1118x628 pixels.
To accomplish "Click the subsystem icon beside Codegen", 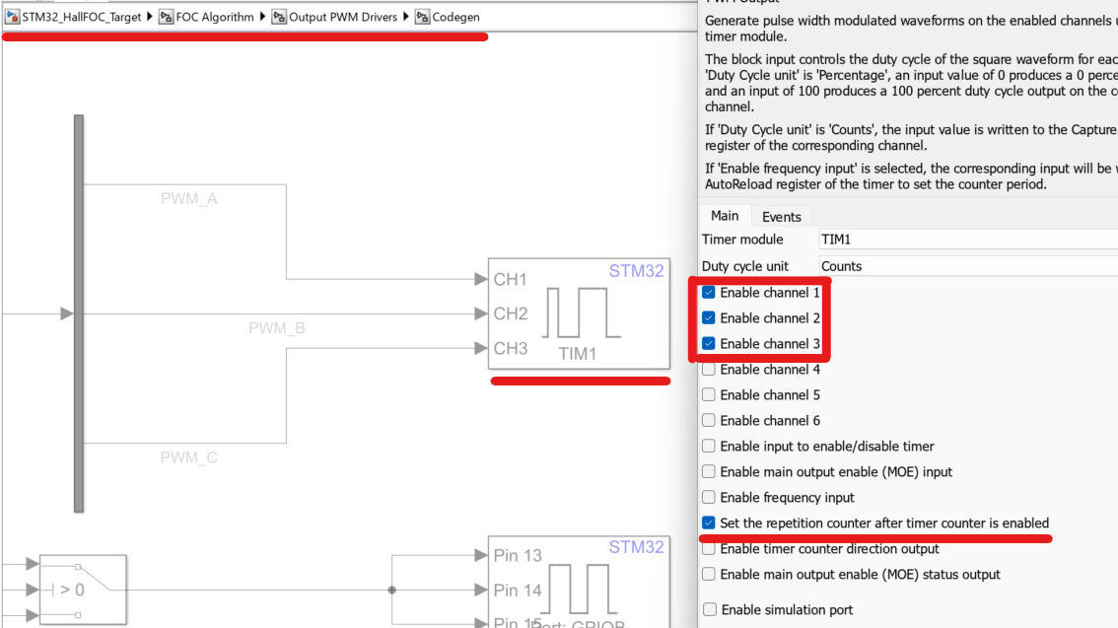I will pyautogui.click(x=422, y=17).
